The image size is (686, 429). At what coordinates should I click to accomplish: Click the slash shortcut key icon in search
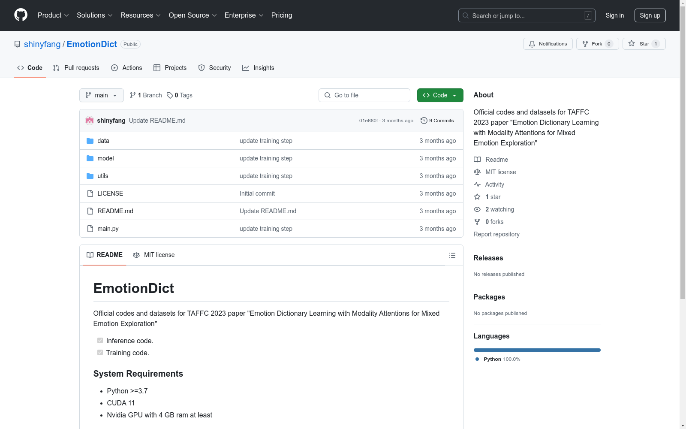point(588,15)
